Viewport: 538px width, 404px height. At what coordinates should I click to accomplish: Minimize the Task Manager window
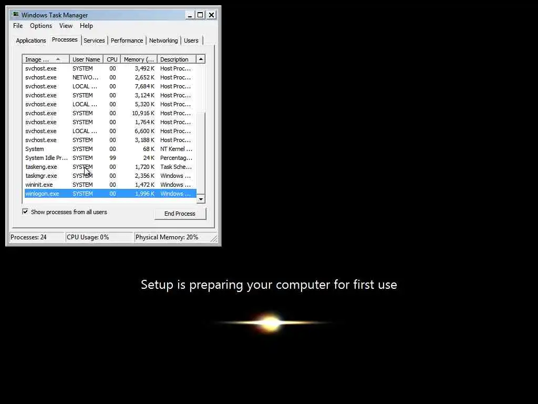[x=189, y=15]
